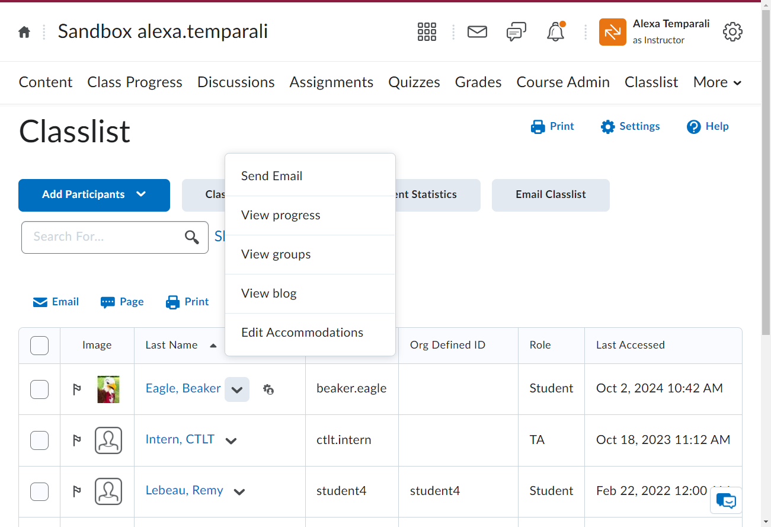Choose View progress from the context menu
771x527 pixels.
(x=310, y=215)
